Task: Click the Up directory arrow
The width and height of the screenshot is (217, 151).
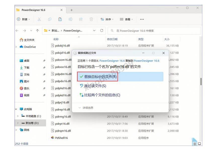Action: pos(37,31)
